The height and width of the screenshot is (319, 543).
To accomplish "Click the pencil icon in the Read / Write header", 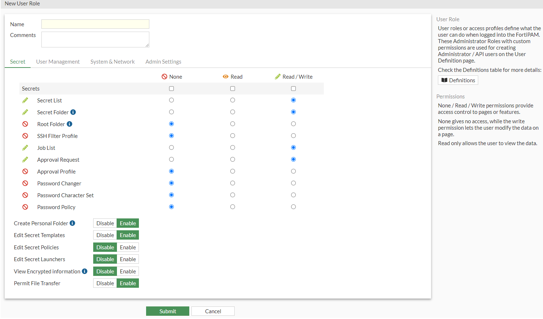I will pos(277,77).
